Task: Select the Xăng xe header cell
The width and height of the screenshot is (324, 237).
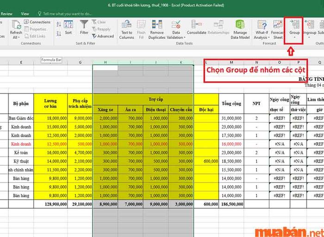Action: pyautogui.click(x=106, y=109)
